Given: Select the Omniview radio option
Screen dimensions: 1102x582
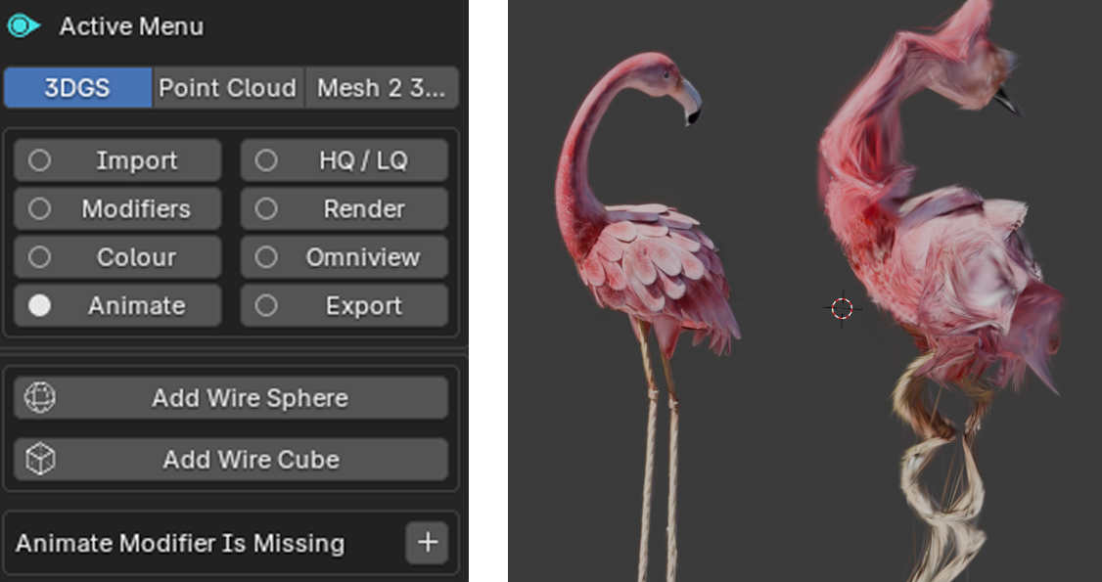Looking at the screenshot, I should [x=344, y=257].
